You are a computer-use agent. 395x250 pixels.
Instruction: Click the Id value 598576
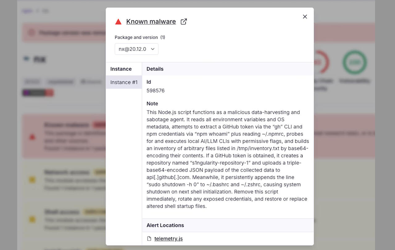[156, 91]
